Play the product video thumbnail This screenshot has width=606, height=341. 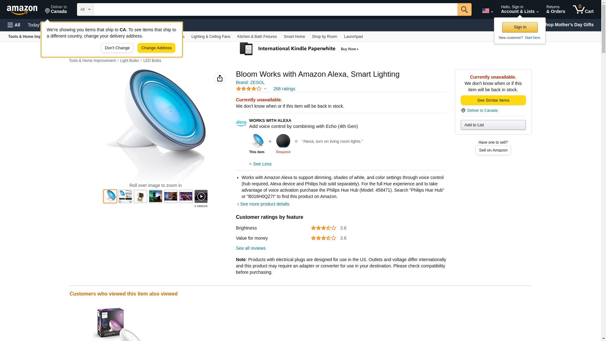[201, 196]
